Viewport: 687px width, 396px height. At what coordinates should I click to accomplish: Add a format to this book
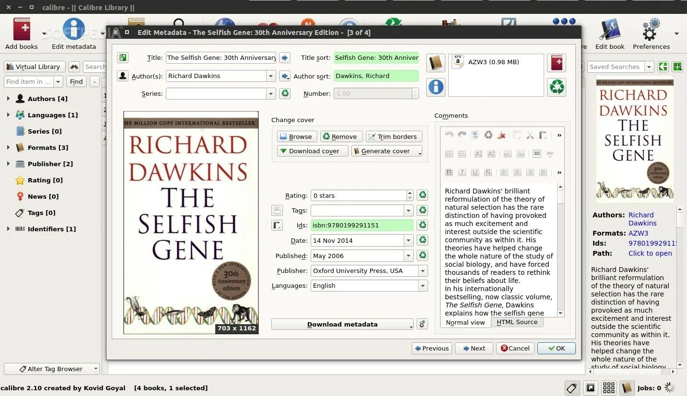point(557,63)
